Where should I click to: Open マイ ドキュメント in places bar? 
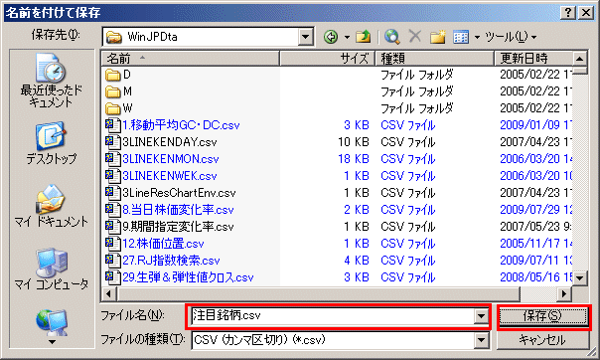click(x=52, y=206)
